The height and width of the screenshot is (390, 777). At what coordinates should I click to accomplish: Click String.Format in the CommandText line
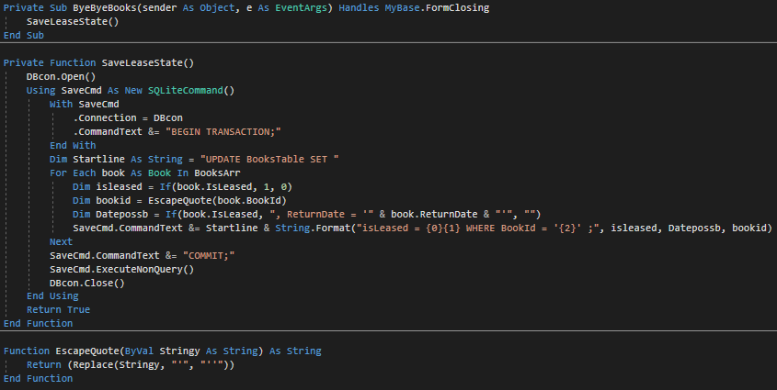(313, 228)
